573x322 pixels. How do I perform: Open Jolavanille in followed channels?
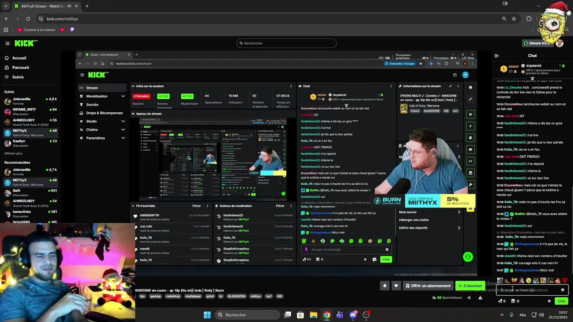30,101
